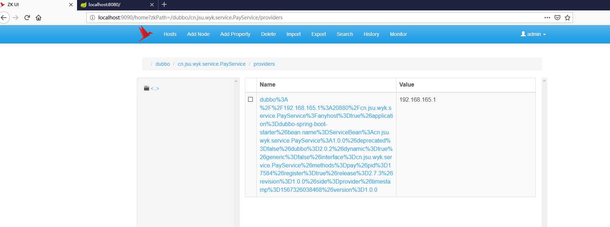This screenshot has height=227, width=610.
Task: Click the browser forward arrow
Action: tap(15, 18)
